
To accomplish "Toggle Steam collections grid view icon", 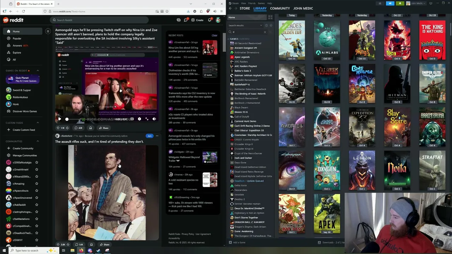I will point(270,17).
